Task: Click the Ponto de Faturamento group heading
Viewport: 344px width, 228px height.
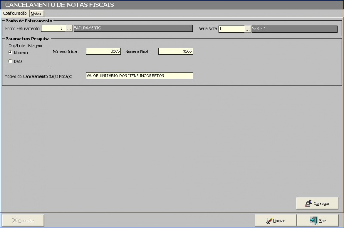Action: [x=29, y=21]
